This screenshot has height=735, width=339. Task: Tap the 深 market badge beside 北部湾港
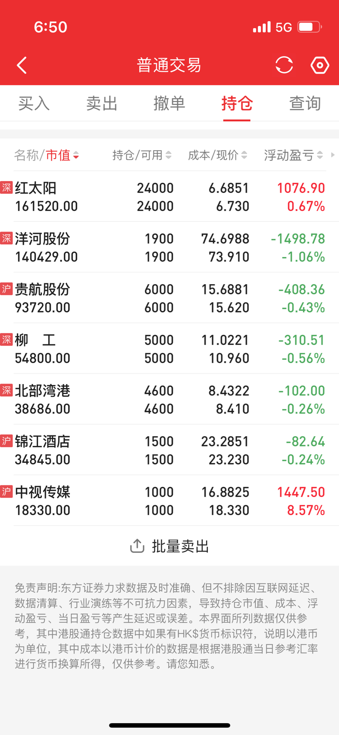pos(6,390)
